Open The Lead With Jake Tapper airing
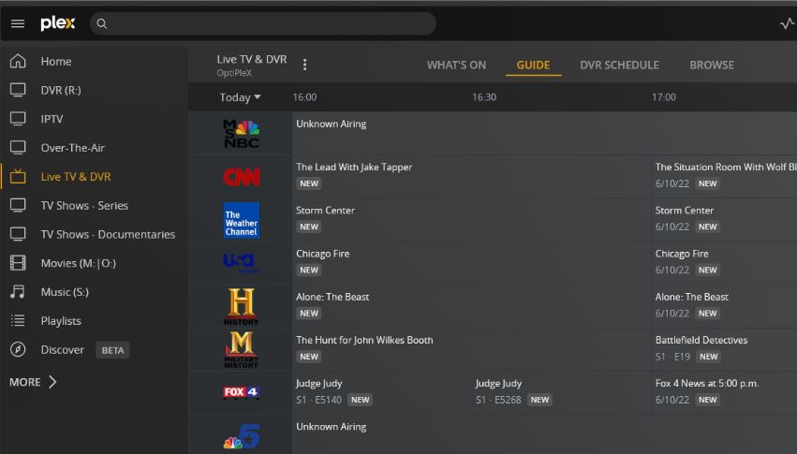 pyautogui.click(x=471, y=176)
